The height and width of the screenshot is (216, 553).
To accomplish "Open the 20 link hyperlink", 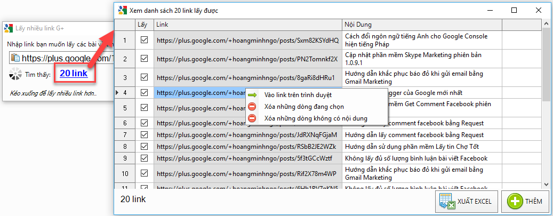I will pos(74,74).
